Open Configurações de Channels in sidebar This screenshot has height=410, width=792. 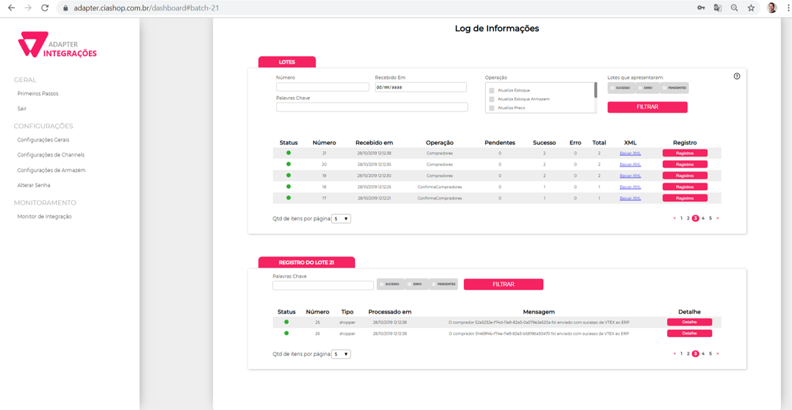[x=51, y=155]
